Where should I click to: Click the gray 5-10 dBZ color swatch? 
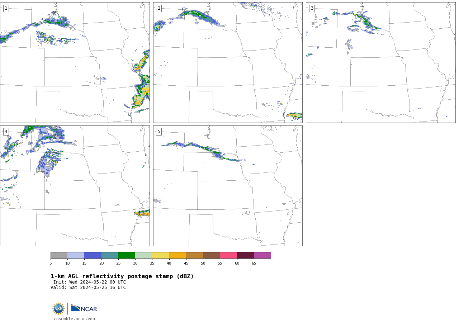coord(59,256)
